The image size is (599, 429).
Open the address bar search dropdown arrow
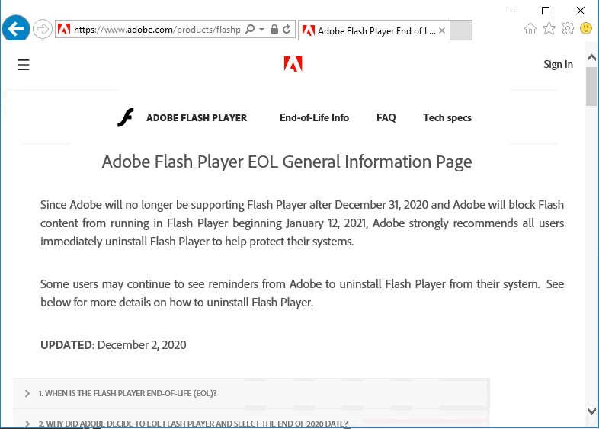click(x=262, y=30)
